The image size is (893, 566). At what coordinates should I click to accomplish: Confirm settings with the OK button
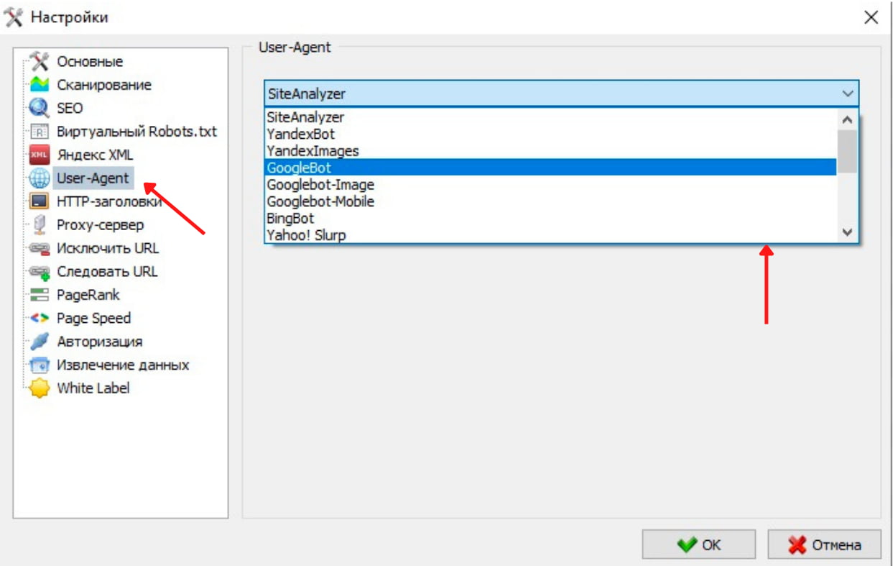click(x=698, y=545)
